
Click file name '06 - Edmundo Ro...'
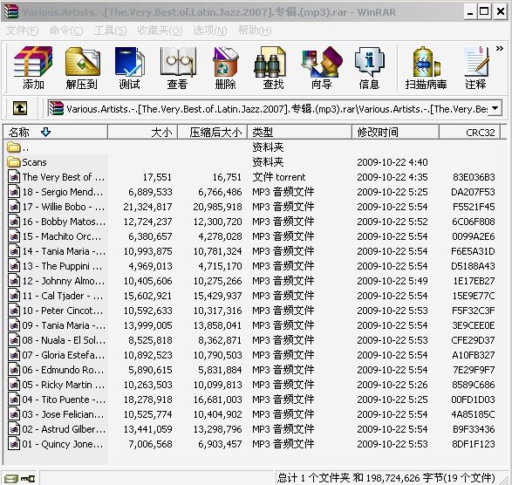(x=64, y=370)
